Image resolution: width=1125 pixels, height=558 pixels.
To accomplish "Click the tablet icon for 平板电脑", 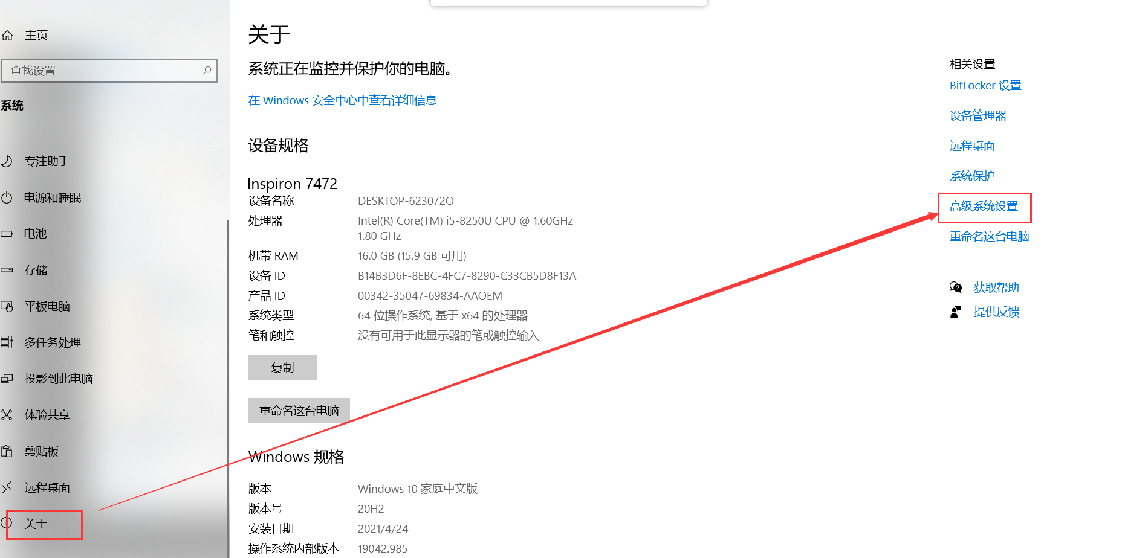I will point(7,306).
